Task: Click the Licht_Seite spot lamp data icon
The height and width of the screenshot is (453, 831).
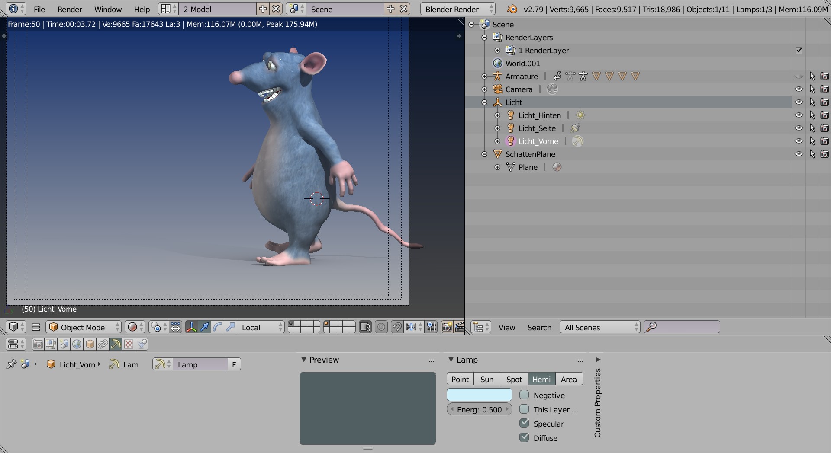Action: point(575,128)
